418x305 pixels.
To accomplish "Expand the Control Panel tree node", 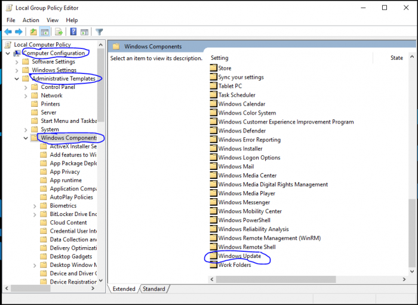I will click(x=26, y=87).
